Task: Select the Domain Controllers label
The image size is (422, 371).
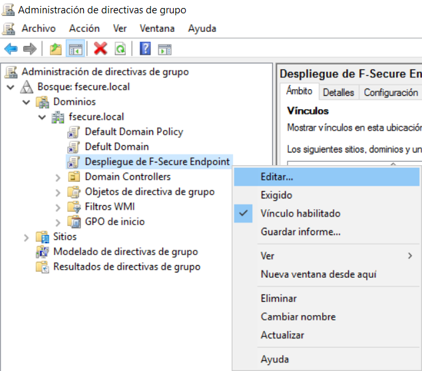Action: 128,177
